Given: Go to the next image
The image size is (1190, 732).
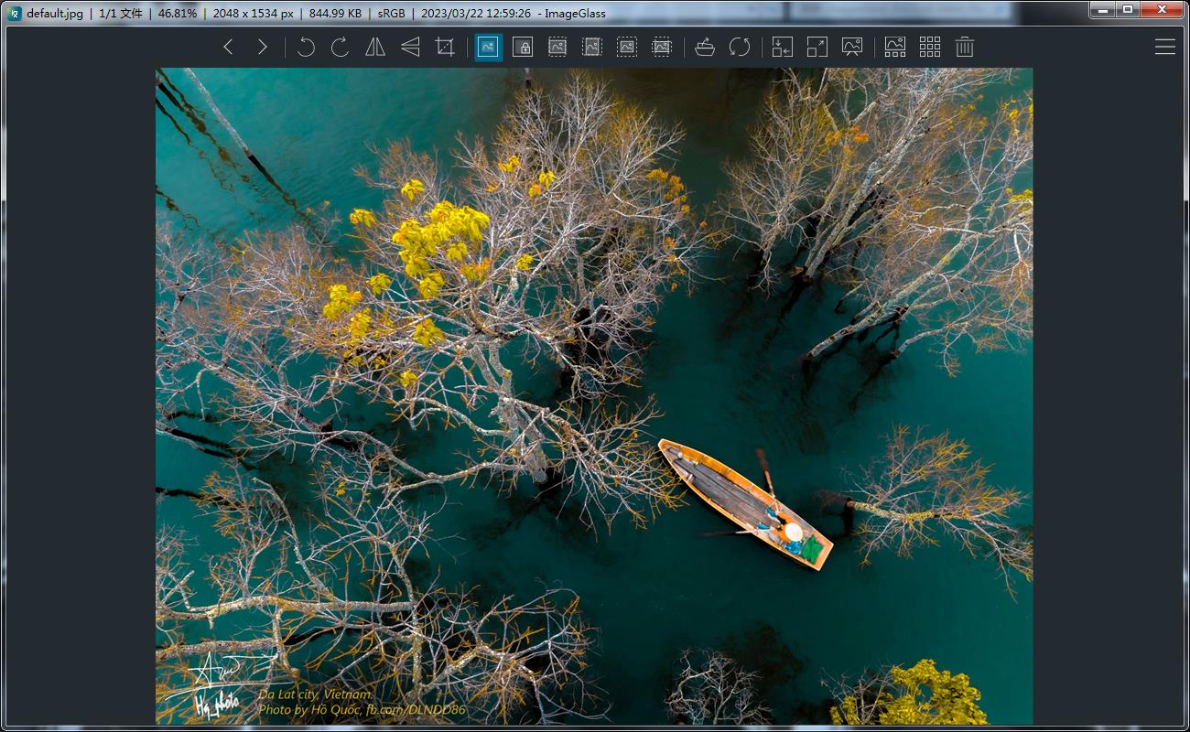Looking at the screenshot, I should [263, 47].
